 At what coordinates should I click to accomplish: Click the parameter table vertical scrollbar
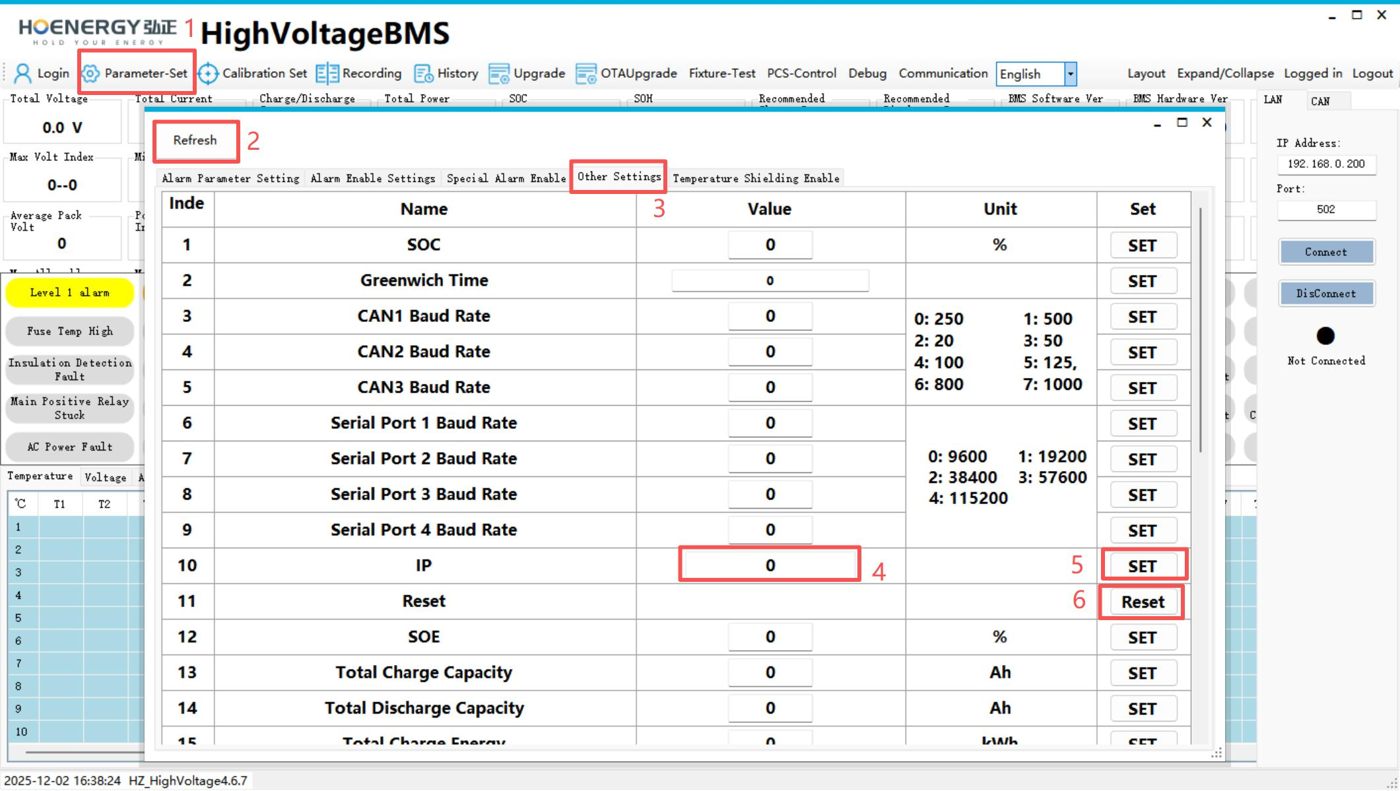click(x=1201, y=330)
